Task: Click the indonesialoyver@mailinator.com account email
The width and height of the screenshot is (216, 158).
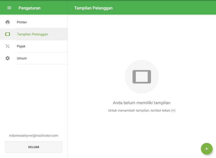Action: 33,135
